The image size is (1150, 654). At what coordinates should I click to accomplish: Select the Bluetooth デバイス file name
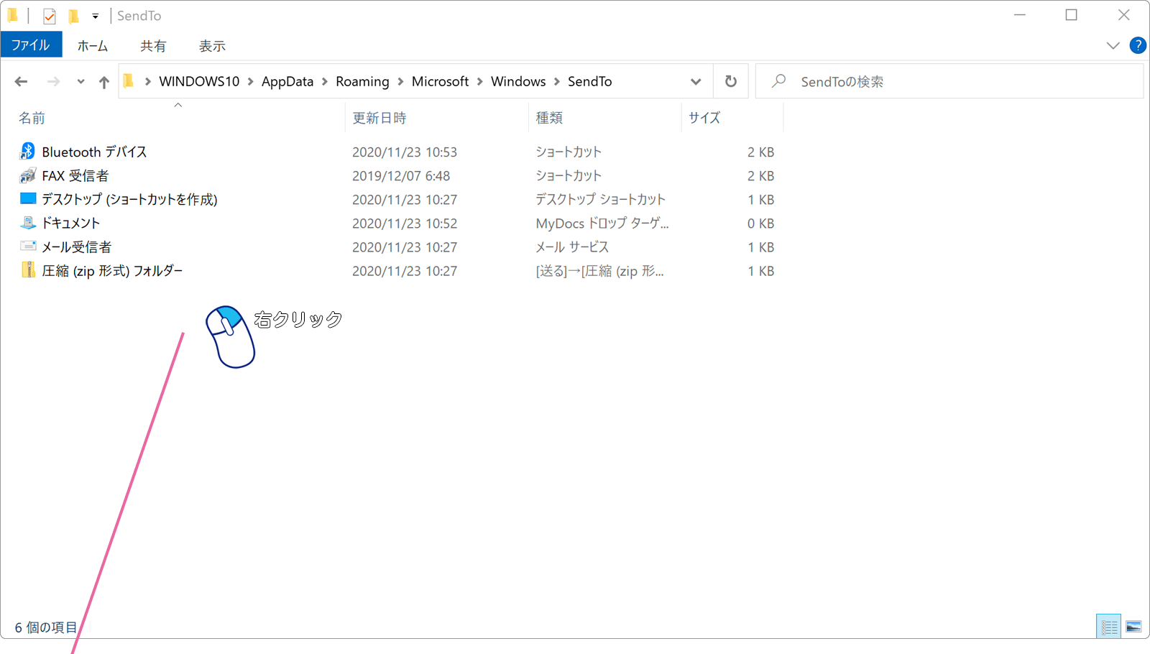[x=94, y=152]
